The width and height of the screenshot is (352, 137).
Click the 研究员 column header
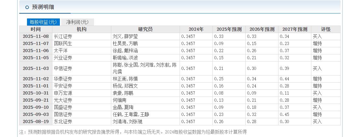(145, 29)
